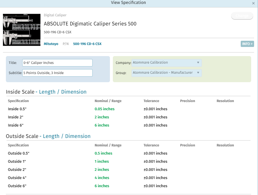Click the 'Digital Caliper' category label
This screenshot has width=258, height=195.
pyautogui.click(x=55, y=15)
